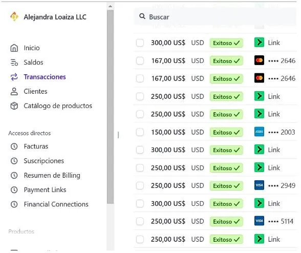Click the search magnifier icon

coord(142,16)
